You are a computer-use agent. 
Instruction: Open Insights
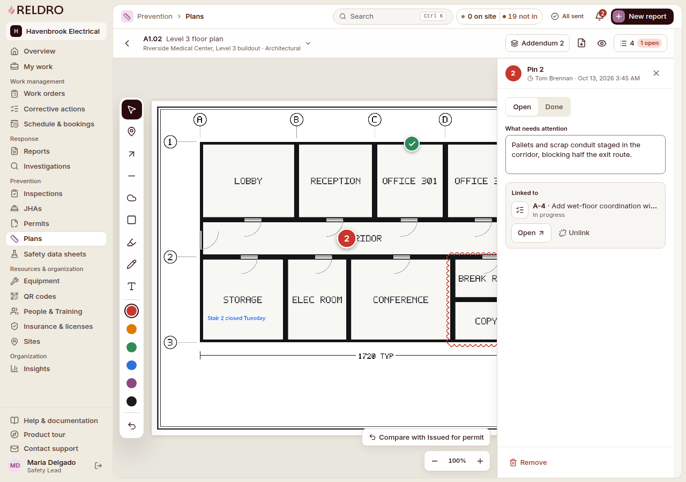point(56,369)
